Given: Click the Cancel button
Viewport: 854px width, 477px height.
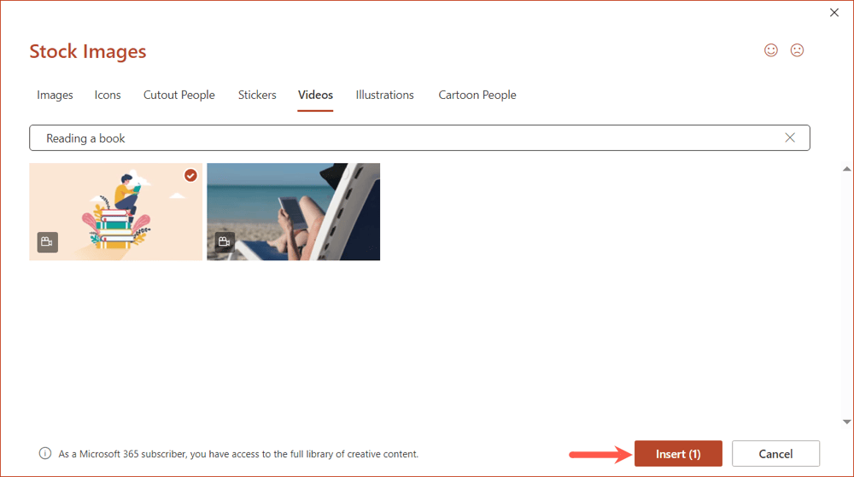Looking at the screenshot, I should coord(775,454).
